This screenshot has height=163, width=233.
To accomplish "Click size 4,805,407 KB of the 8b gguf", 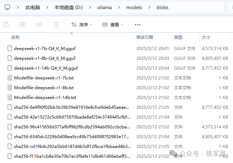I will point(215,58).
